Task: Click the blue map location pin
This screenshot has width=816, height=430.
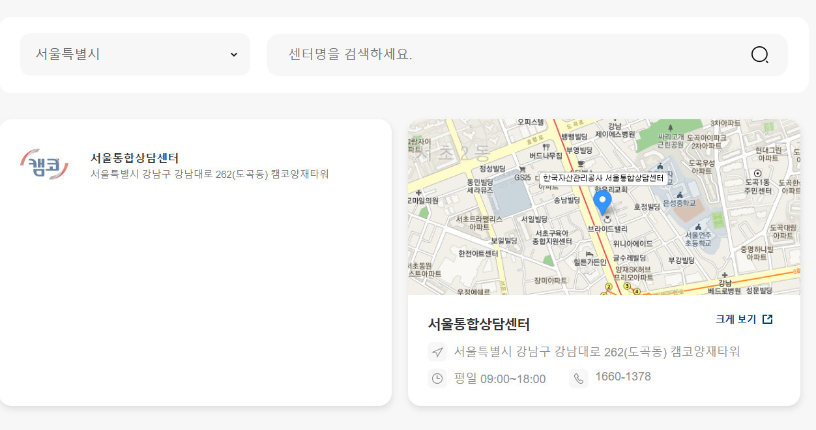Action: click(x=602, y=201)
